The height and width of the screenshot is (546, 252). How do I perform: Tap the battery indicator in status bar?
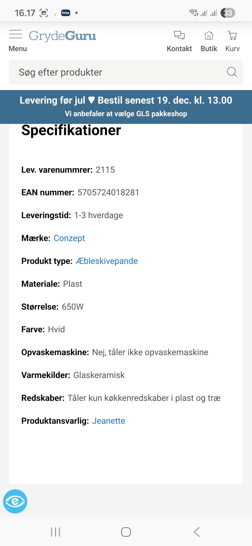point(228,13)
